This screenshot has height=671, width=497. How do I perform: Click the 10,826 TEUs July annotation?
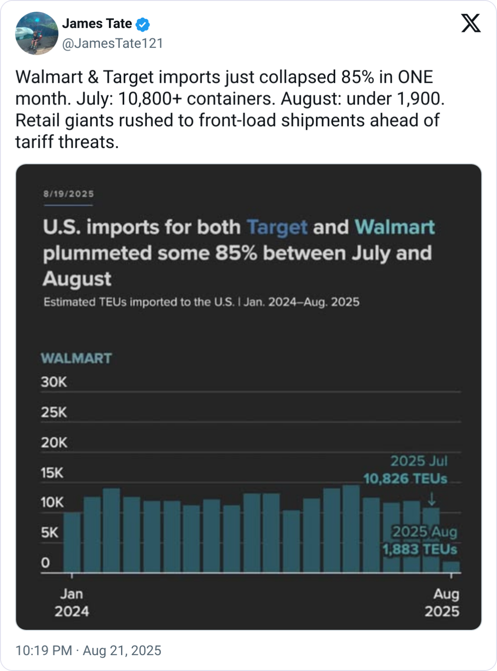[x=405, y=478]
